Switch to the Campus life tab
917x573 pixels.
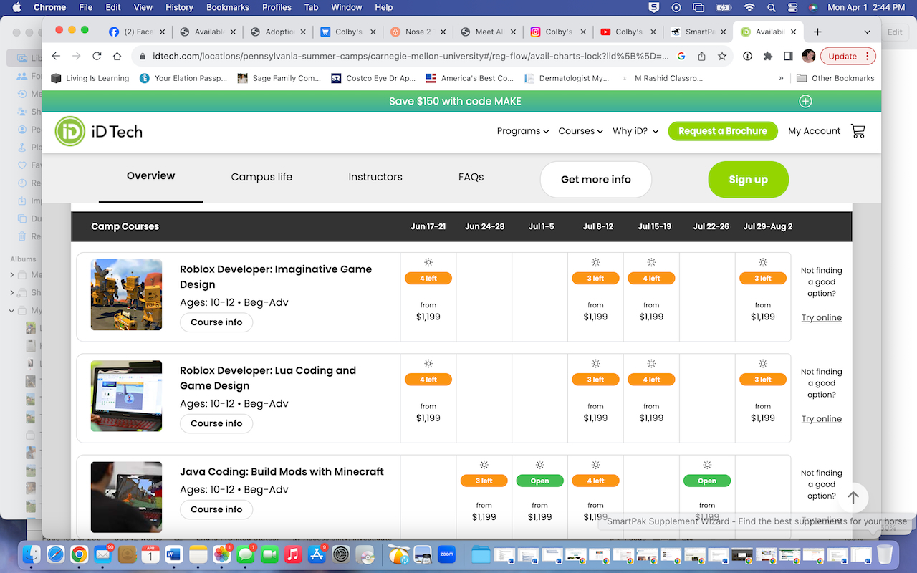261,177
